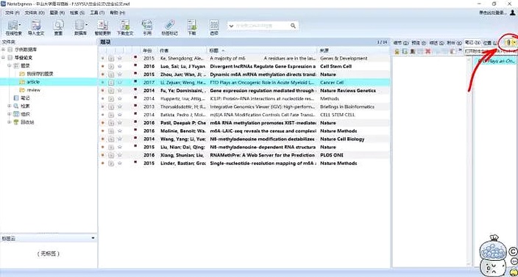Select the article folder in the tree

(x=33, y=82)
